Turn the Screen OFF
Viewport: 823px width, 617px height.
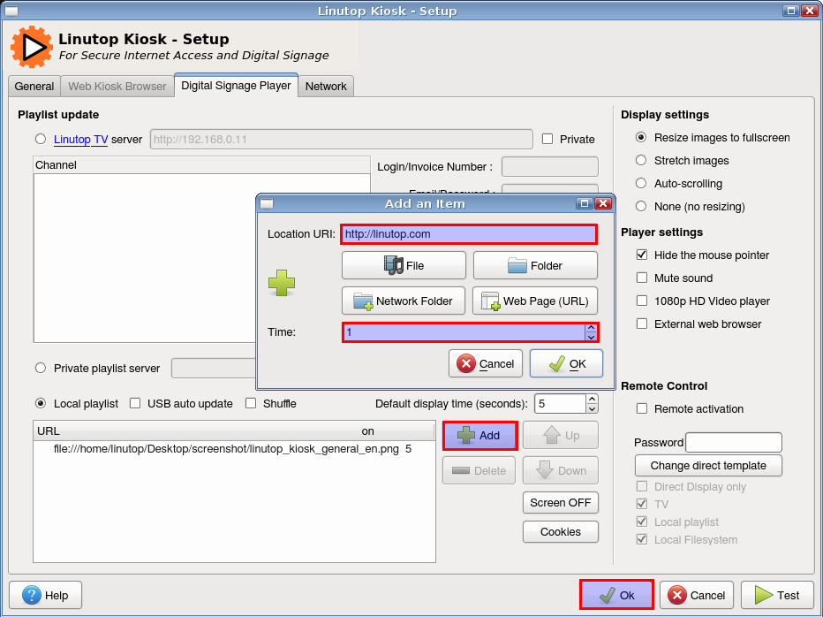tap(561, 502)
